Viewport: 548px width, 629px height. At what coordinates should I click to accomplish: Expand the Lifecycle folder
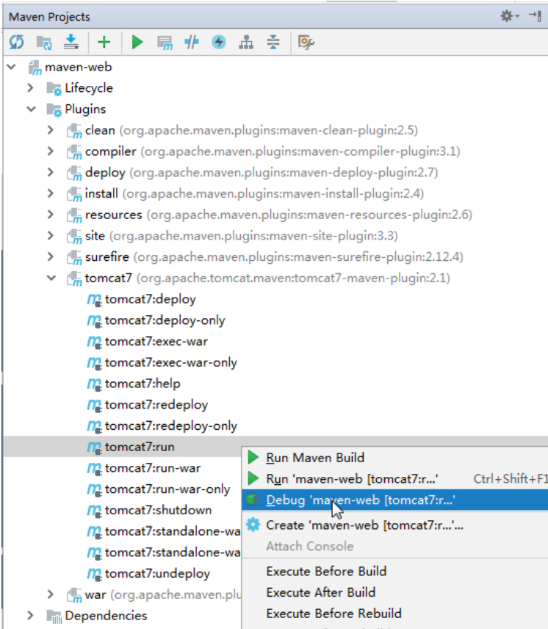point(30,88)
